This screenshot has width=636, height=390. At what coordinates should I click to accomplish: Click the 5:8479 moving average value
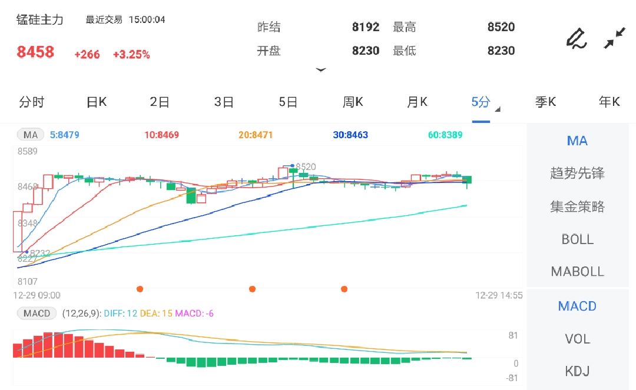65,135
